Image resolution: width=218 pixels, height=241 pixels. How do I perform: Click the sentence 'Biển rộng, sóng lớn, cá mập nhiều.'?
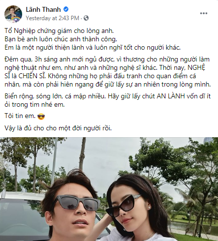(x=56, y=96)
